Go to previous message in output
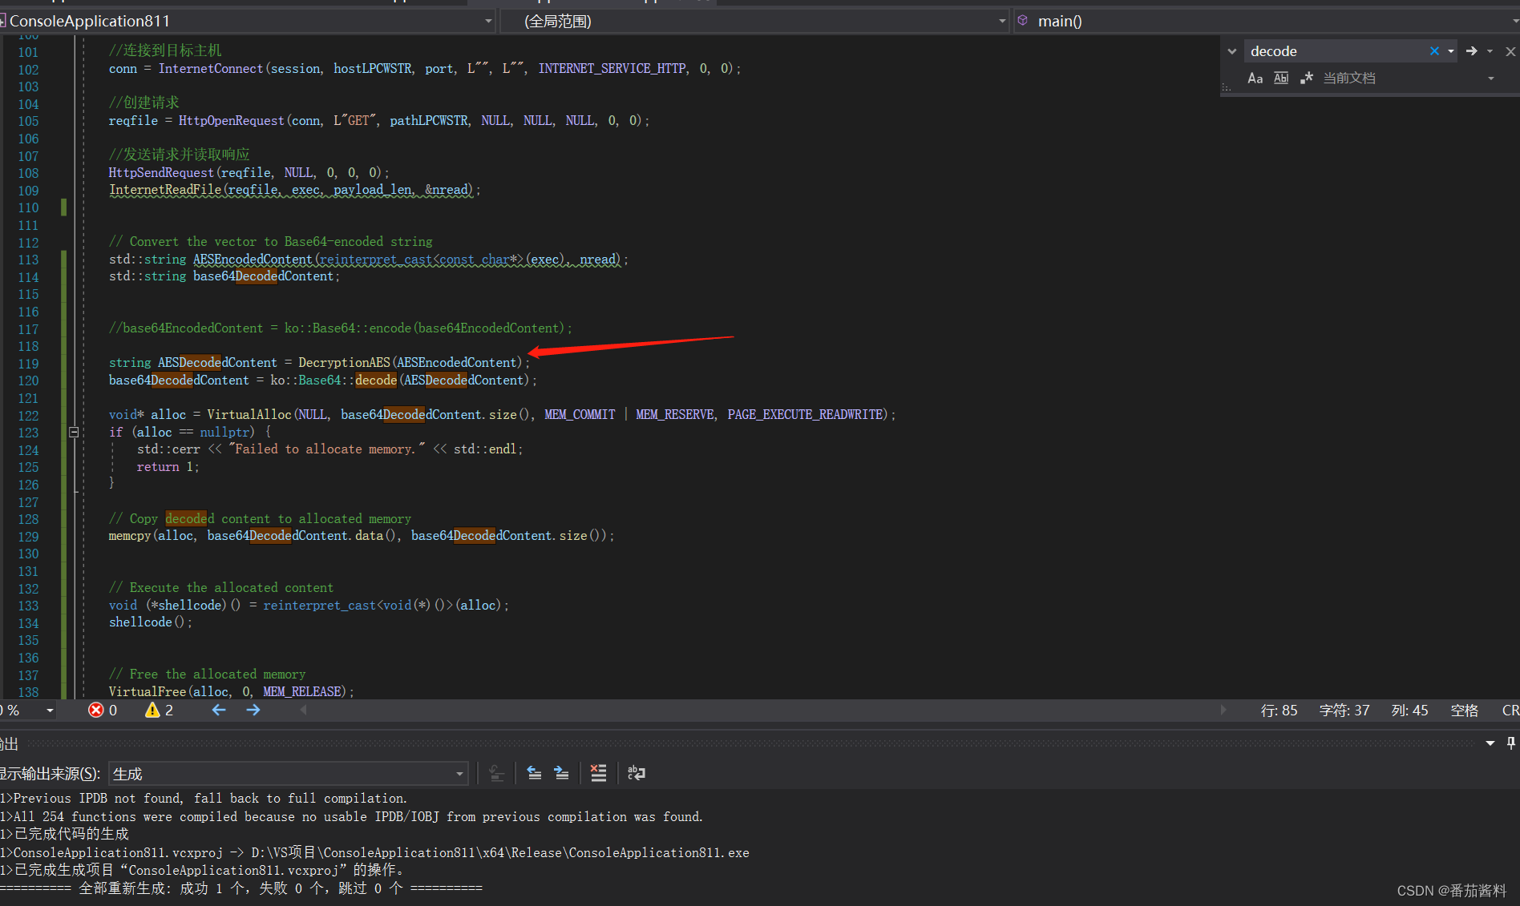This screenshot has width=1520, height=906. (x=534, y=773)
